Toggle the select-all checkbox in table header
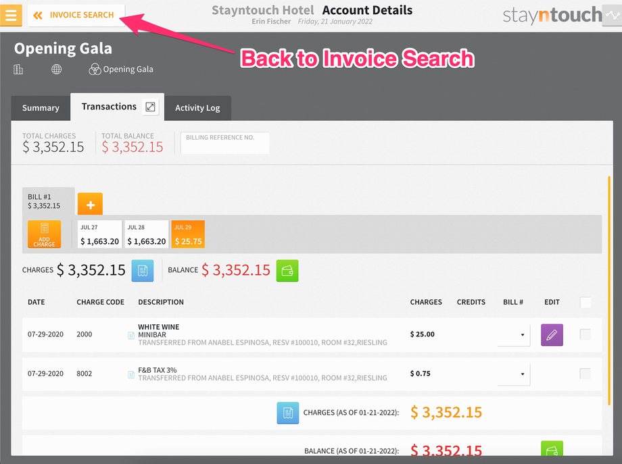Image resolution: width=622 pixels, height=464 pixels. 585,303
